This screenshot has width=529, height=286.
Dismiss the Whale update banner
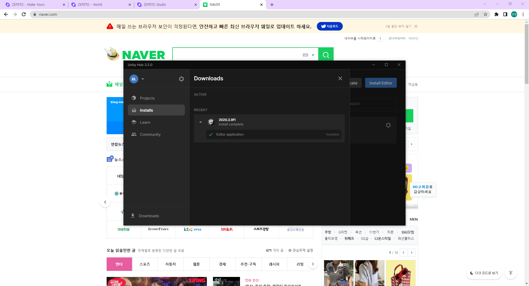point(416,26)
